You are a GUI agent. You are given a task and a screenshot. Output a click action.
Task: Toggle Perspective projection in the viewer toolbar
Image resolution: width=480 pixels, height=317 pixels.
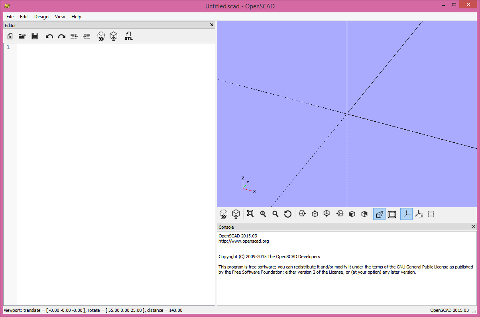tap(379, 214)
